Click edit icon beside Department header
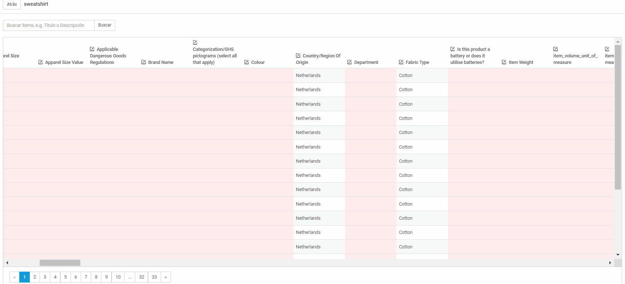The image size is (625, 284). [x=349, y=62]
